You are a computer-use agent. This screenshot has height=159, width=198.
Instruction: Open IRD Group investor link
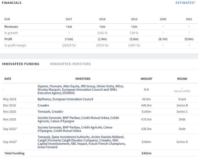pos(88,86)
